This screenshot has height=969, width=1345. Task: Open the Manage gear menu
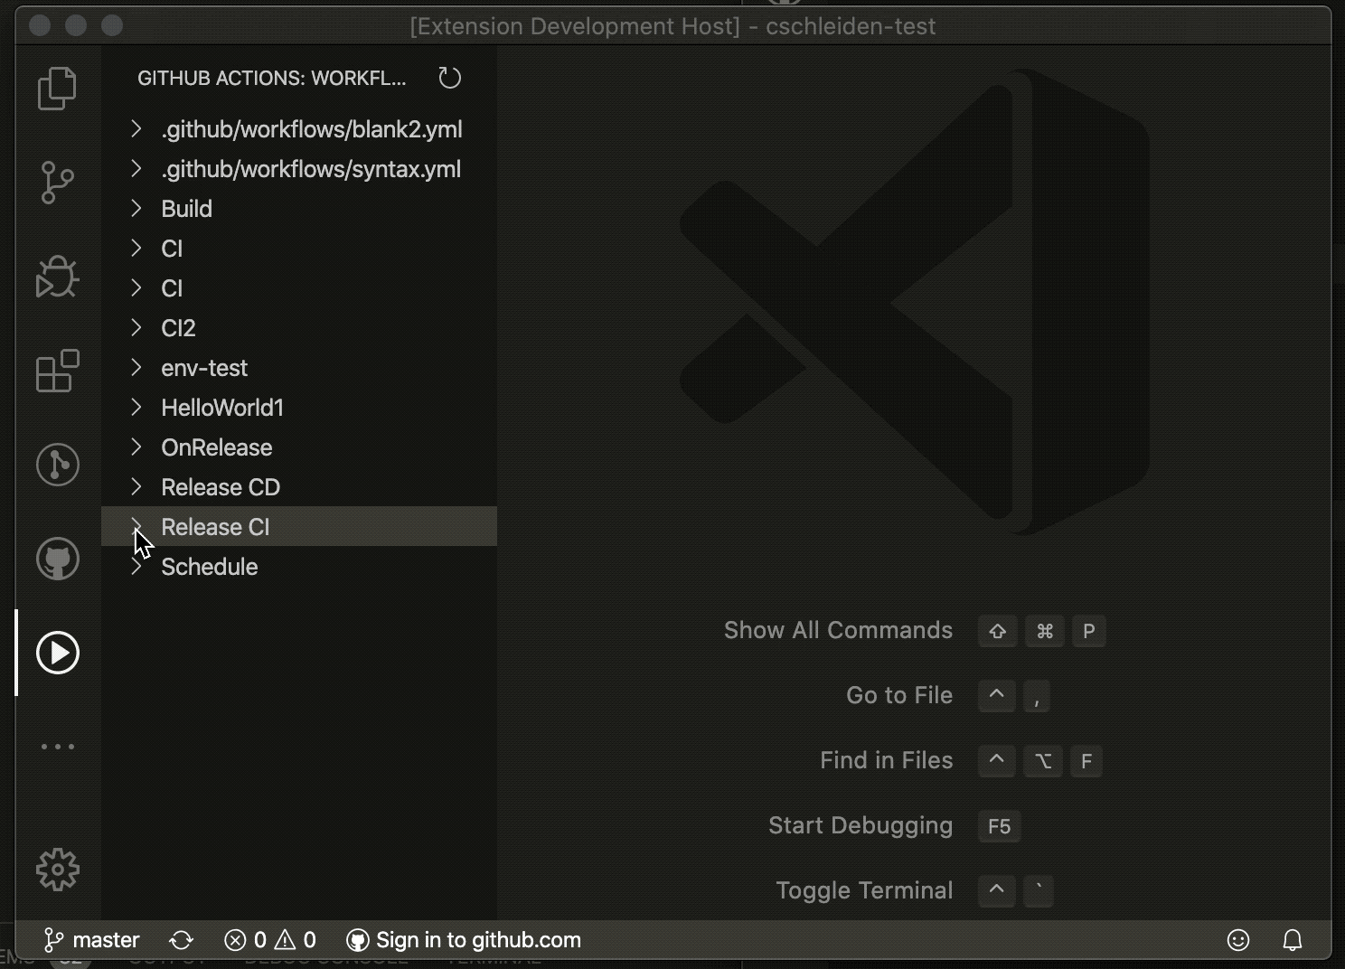tap(57, 870)
